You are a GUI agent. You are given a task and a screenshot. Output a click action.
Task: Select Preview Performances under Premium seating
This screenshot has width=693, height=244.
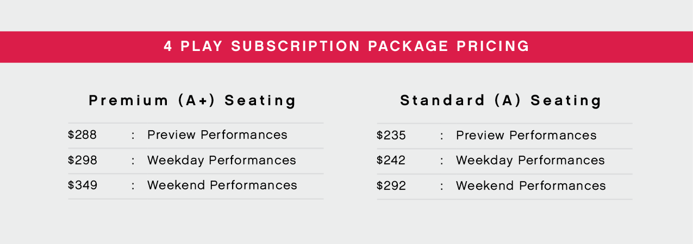[217, 135]
